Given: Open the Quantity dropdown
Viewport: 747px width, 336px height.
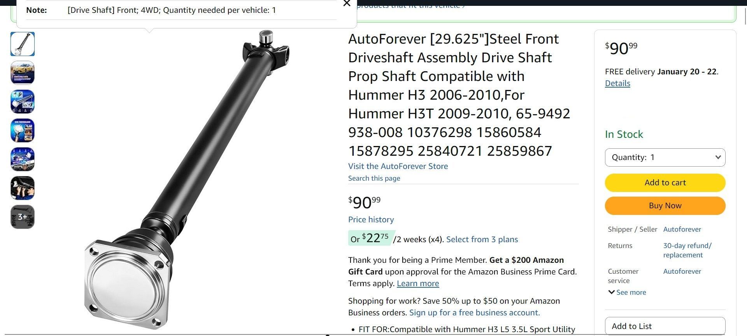Looking at the screenshot, I should pos(665,157).
